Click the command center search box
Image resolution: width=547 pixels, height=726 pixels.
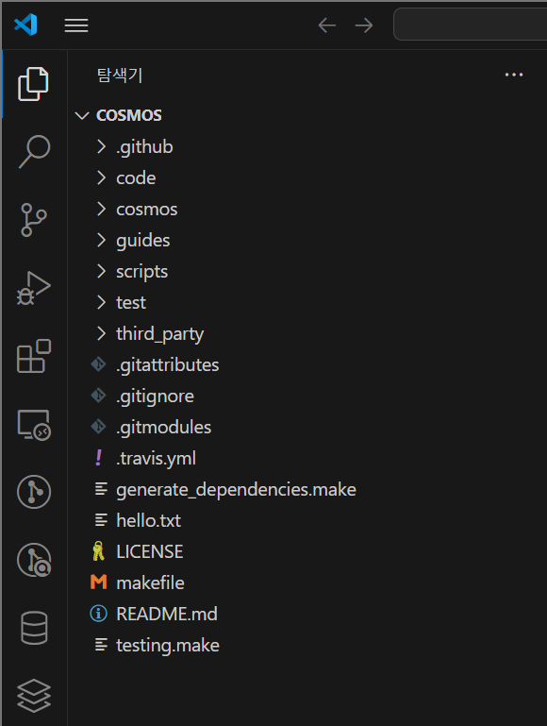tap(471, 25)
